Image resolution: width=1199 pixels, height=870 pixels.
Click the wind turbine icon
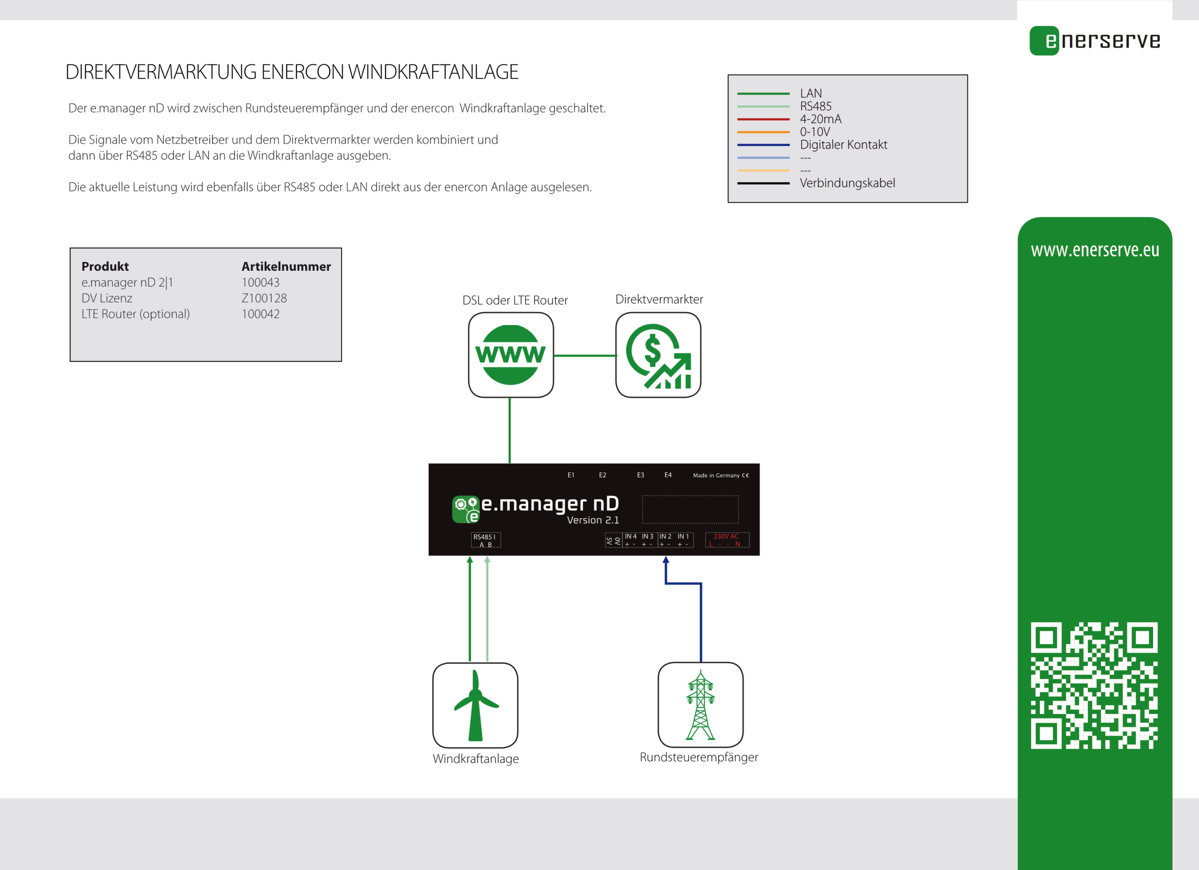(475, 705)
